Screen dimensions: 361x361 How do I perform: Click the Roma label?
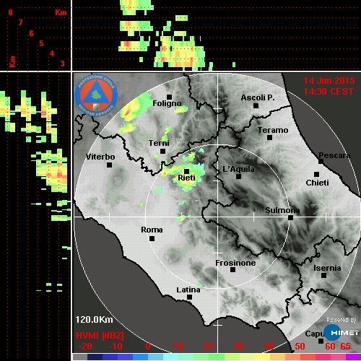click(152, 230)
